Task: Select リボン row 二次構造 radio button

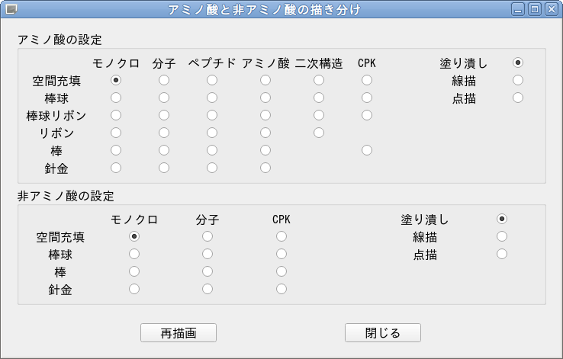Action: pyautogui.click(x=318, y=133)
